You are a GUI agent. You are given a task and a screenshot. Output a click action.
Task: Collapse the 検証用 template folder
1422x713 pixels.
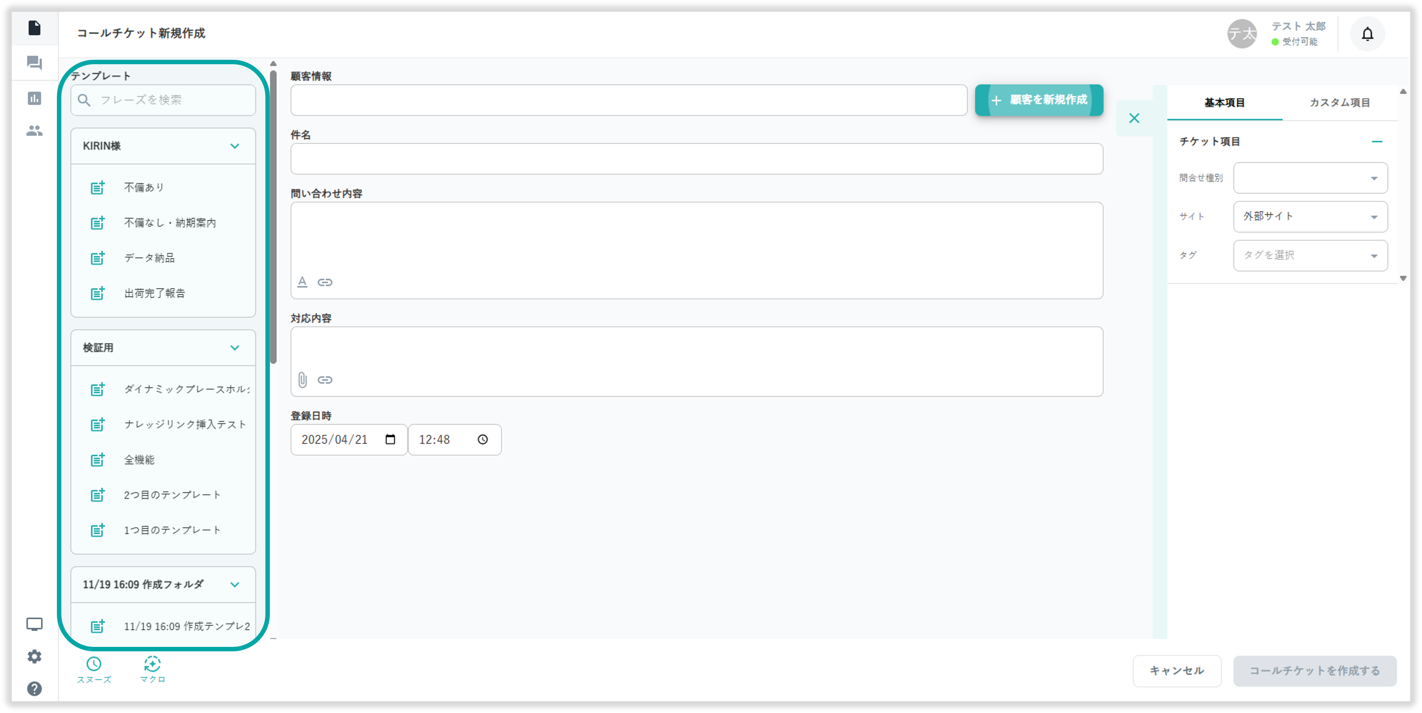235,348
